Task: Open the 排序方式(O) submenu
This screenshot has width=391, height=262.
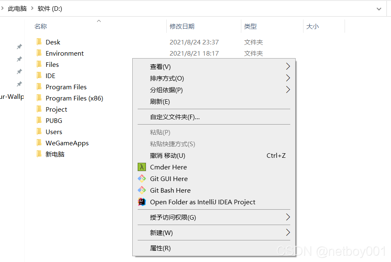Action: pos(214,78)
